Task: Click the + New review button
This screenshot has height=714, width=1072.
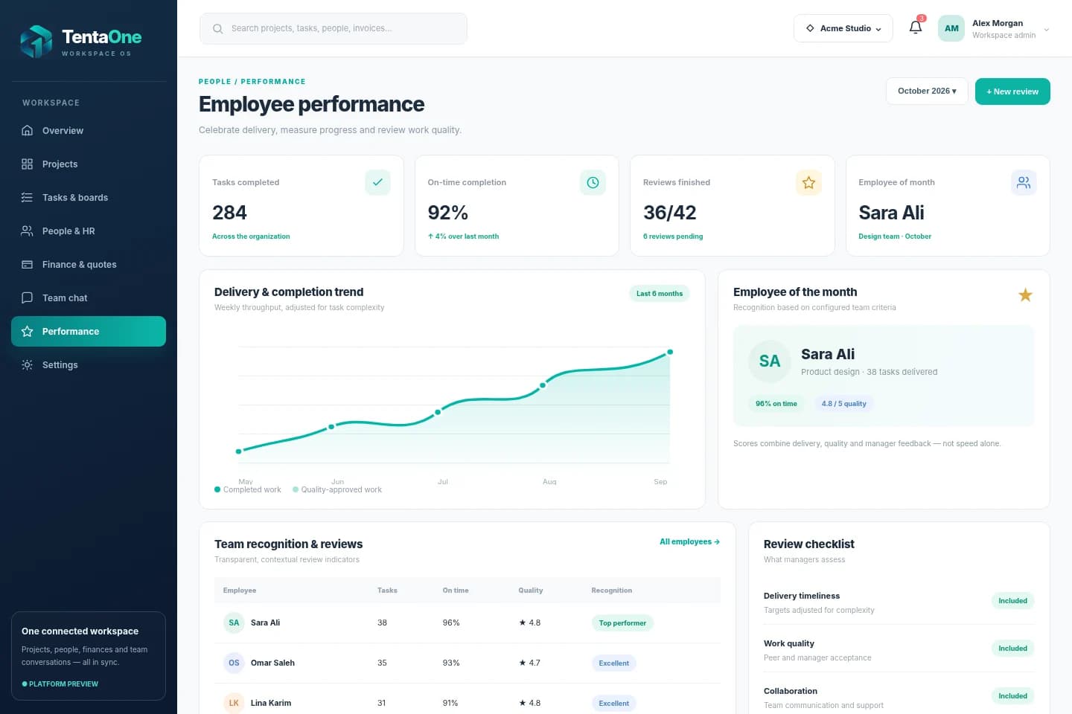Action: 1012,91
